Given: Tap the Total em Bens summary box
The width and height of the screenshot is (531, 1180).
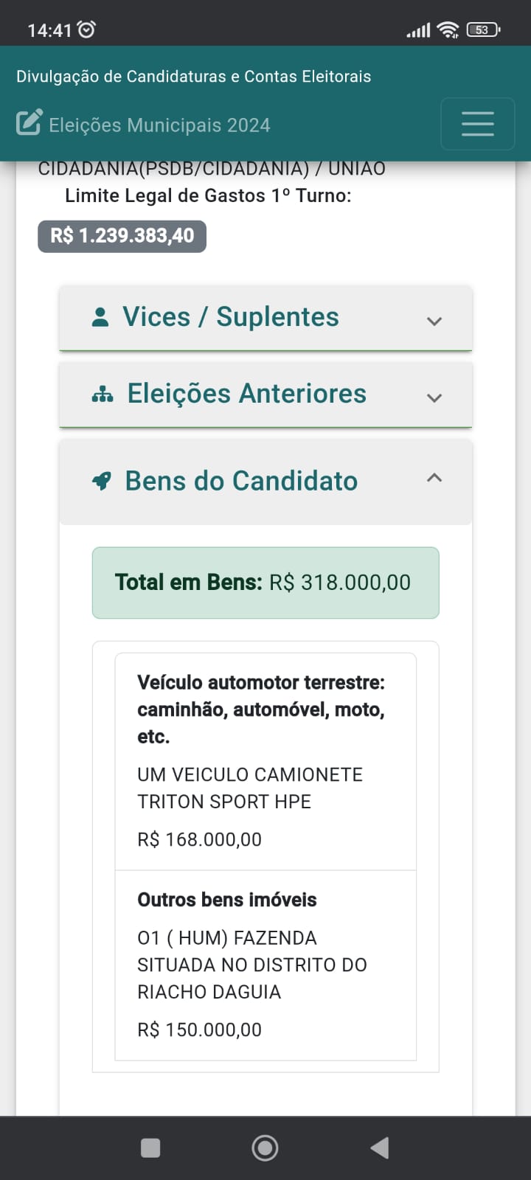Looking at the screenshot, I should point(265,583).
